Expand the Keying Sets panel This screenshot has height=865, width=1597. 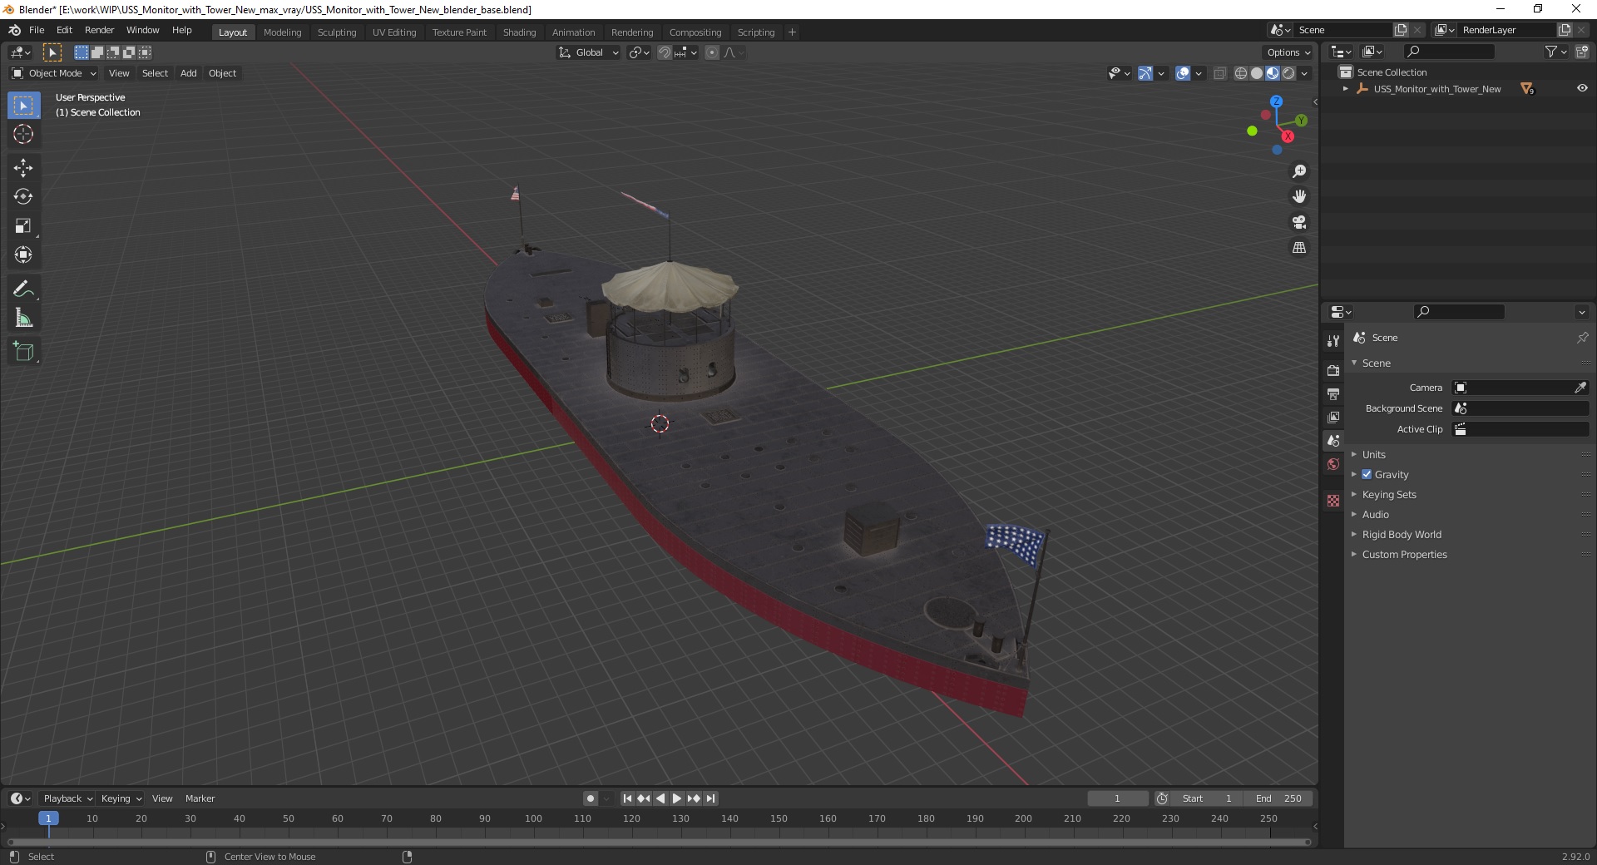click(x=1388, y=494)
